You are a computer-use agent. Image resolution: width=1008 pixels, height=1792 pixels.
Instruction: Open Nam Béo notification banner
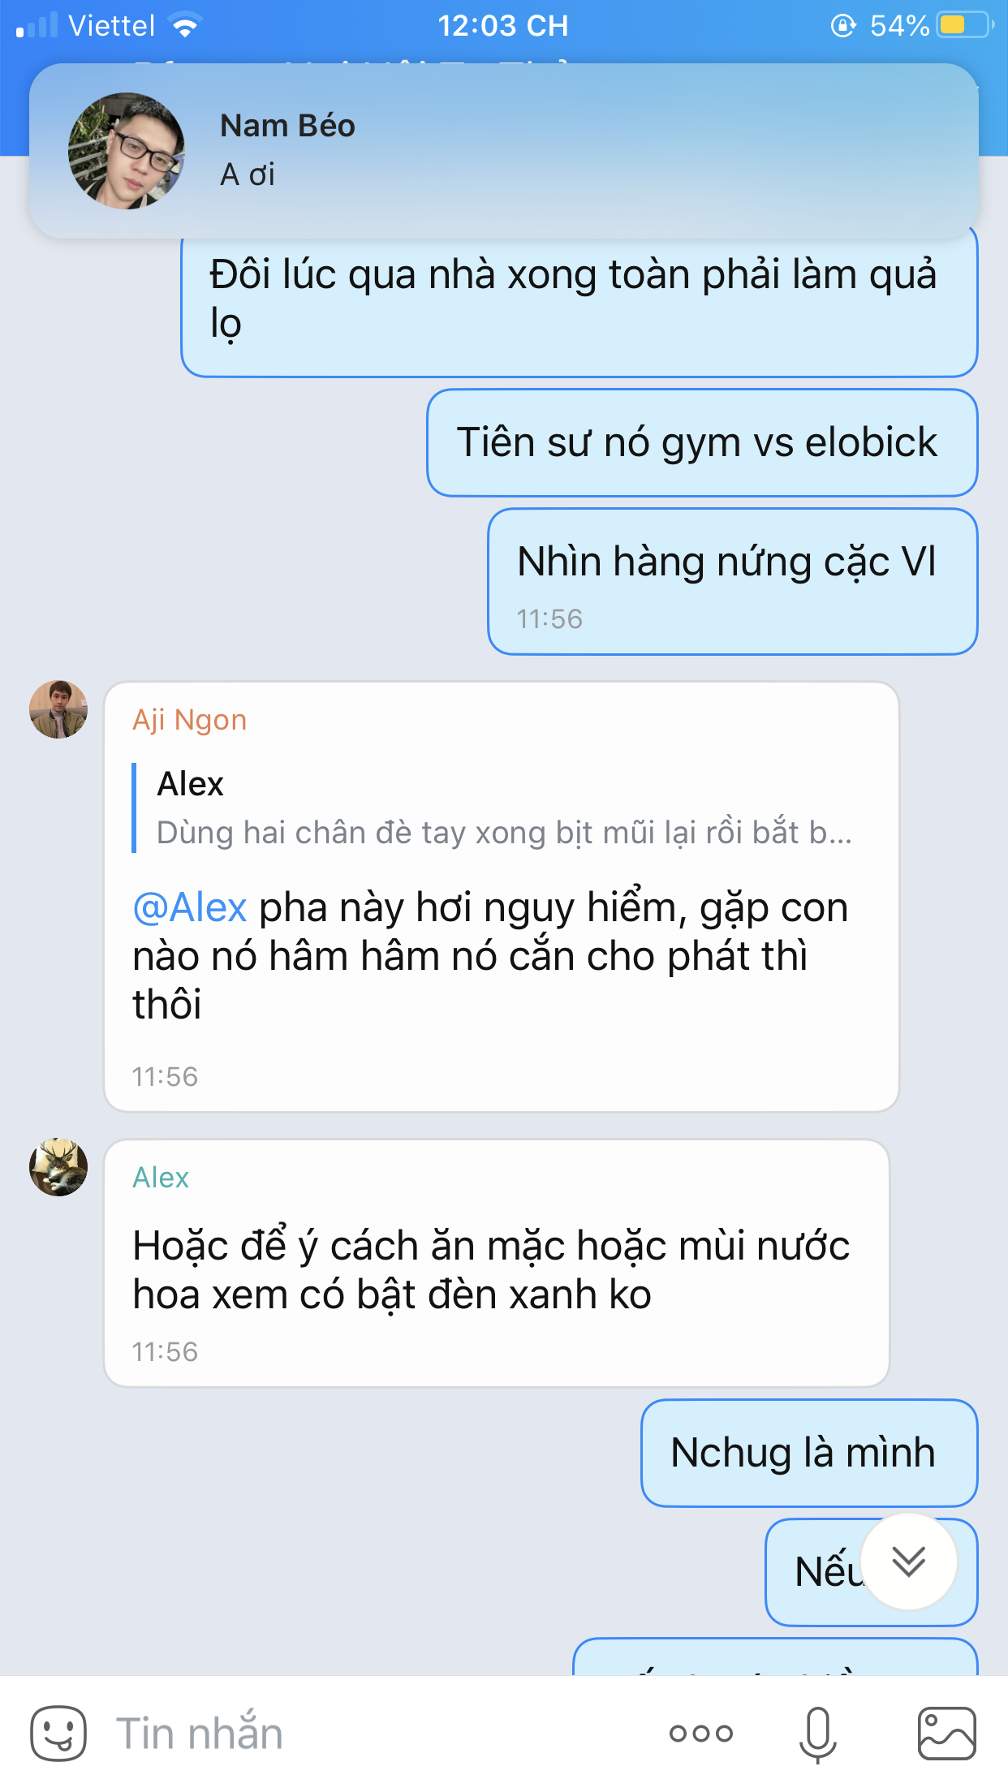pos(504,151)
